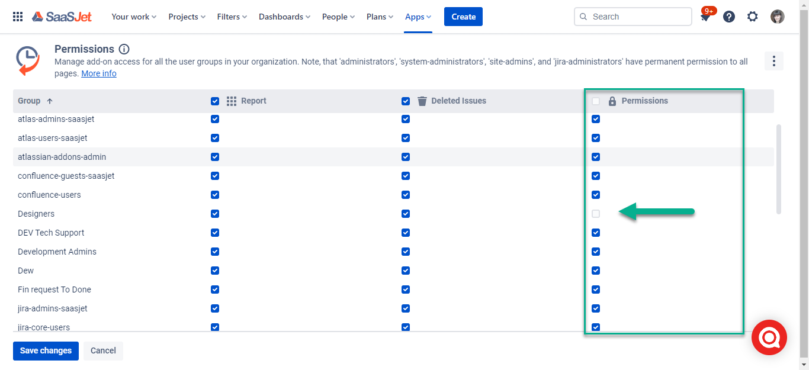Image resolution: width=809 pixels, height=370 pixels.
Task: Click the Permissions info icon
Action: click(124, 49)
